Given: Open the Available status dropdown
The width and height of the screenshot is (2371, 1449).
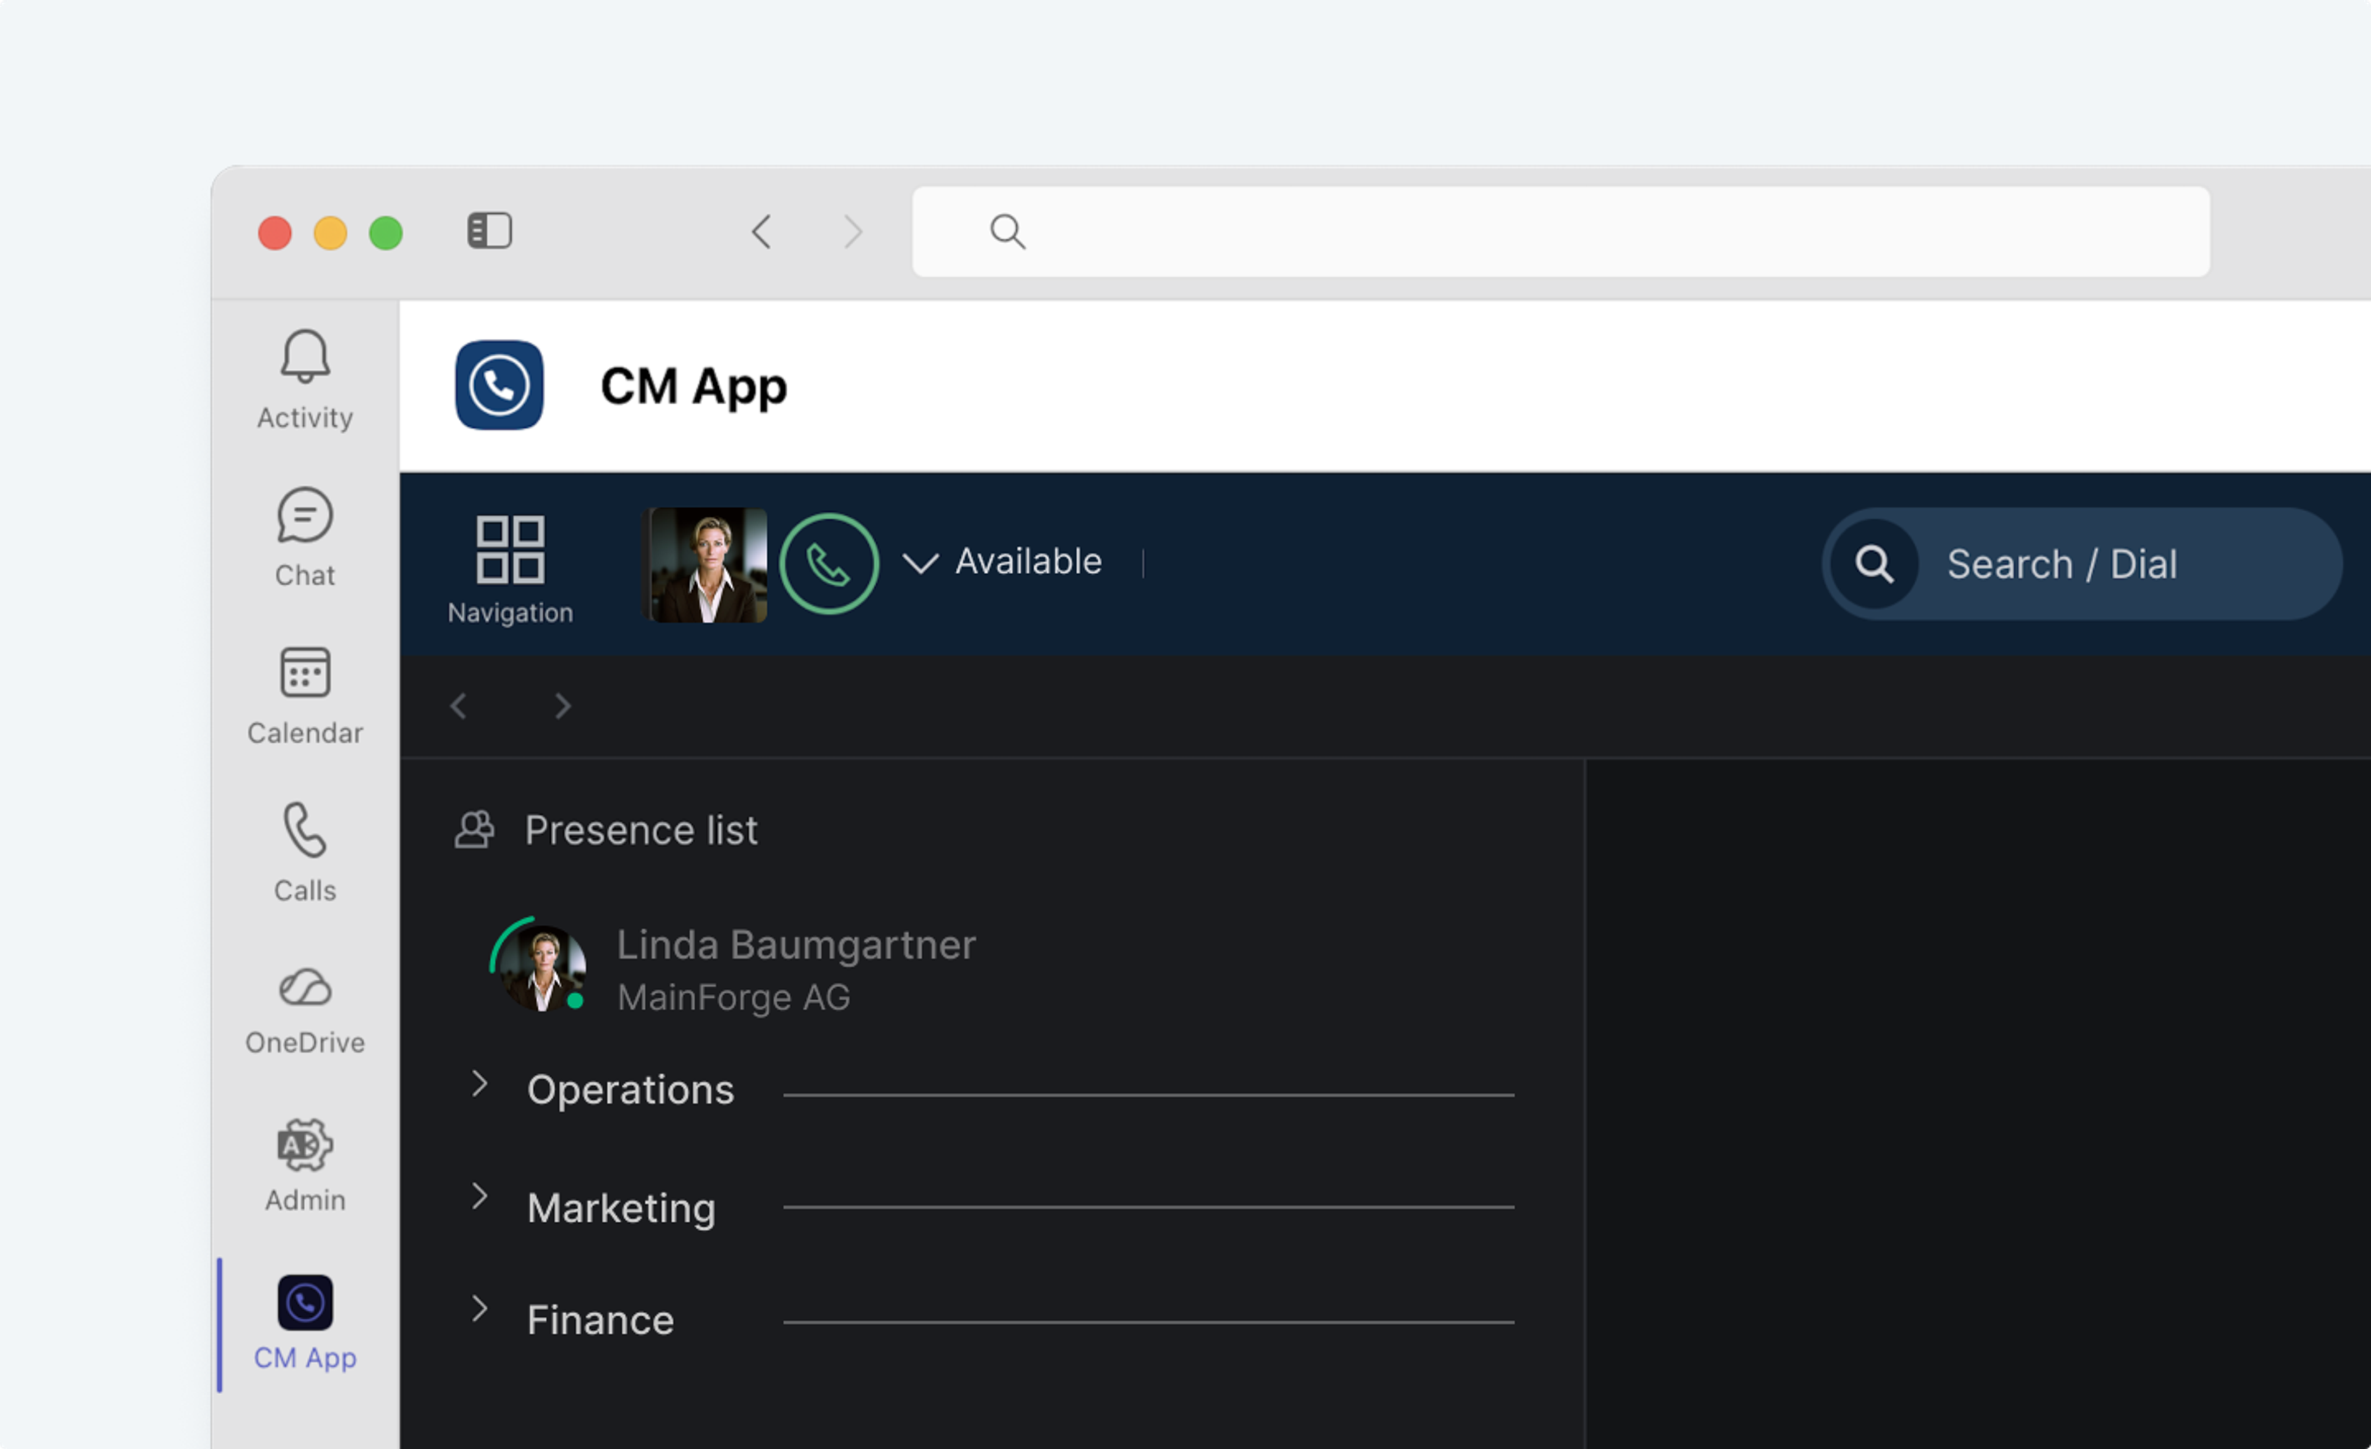Looking at the screenshot, I should click(x=1003, y=562).
